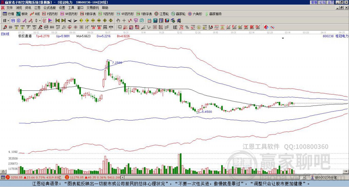Open the calendar date icon
Screen dimensions: 349x187
point(149,21)
